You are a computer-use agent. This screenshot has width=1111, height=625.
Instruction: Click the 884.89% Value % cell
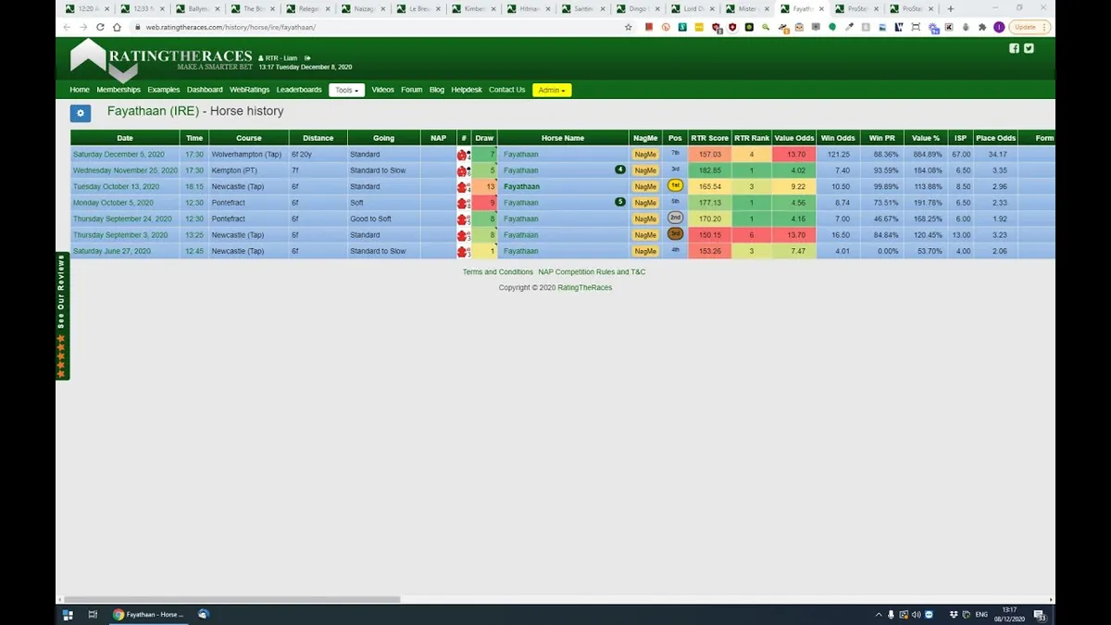coord(926,155)
